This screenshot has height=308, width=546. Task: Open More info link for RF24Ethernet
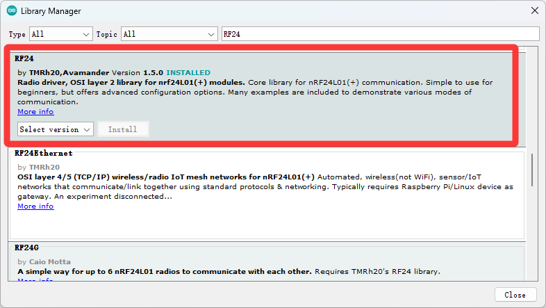tap(35, 206)
